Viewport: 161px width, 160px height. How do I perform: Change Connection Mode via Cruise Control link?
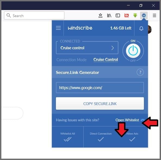click(106, 60)
